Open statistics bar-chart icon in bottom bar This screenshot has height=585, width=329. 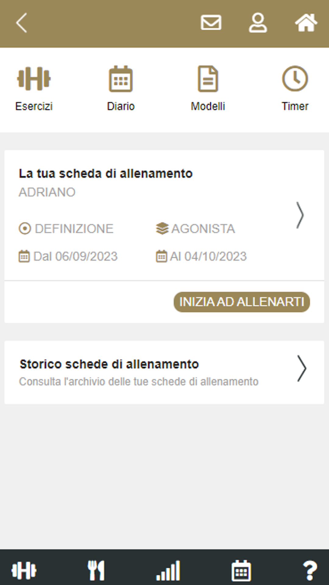point(168,570)
